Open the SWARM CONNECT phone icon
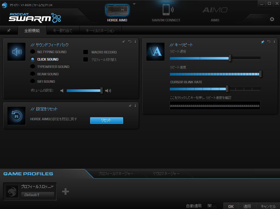The height and width of the screenshot is (209, 280). [x=168, y=10]
